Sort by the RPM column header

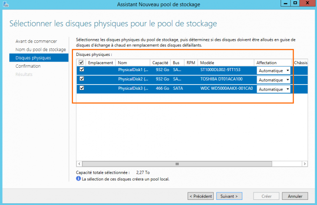tap(191, 63)
